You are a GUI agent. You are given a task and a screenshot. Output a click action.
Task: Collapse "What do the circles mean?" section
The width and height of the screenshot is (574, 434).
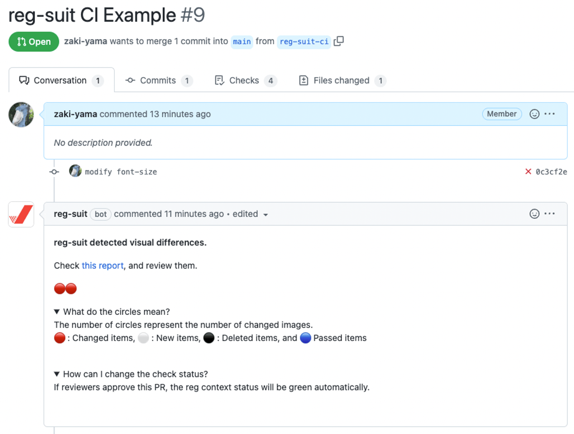pyautogui.click(x=57, y=312)
